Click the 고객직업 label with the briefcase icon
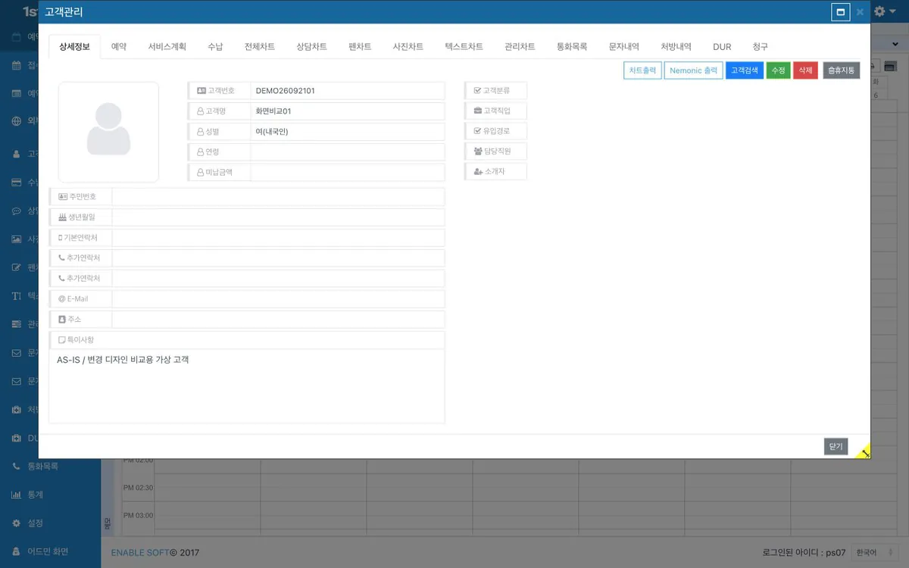 (x=496, y=111)
